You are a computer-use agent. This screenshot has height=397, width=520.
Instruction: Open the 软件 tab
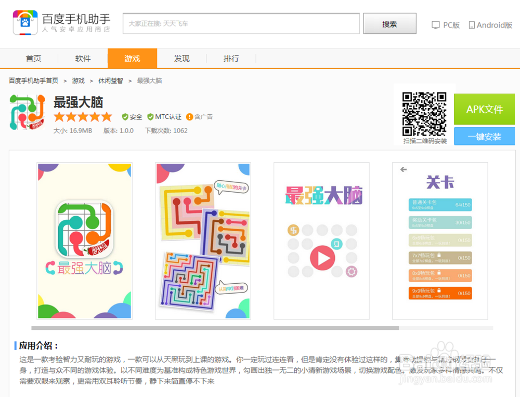click(x=83, y=59)
